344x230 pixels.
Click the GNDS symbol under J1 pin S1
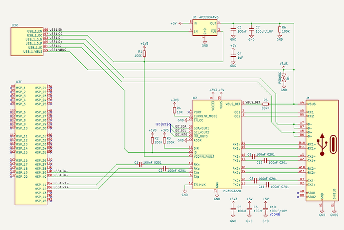click(334, 214)
